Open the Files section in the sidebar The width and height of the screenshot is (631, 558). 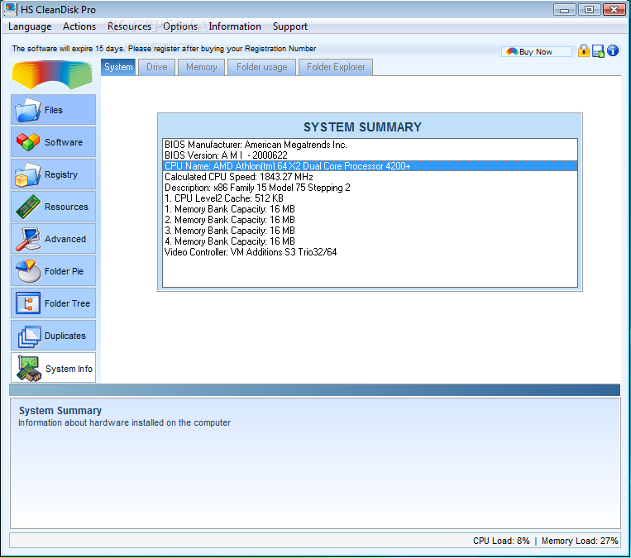coord(53,110)
